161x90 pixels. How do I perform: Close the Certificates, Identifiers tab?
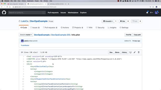tap(65, 4)
